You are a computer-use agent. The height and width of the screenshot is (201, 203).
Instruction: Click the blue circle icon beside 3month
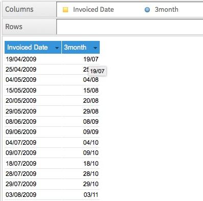(147, 10)
